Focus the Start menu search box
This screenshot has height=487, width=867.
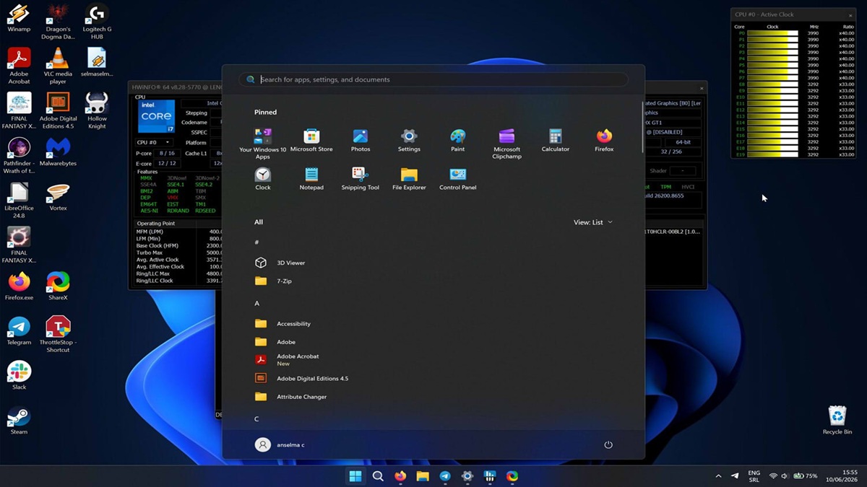433,79
